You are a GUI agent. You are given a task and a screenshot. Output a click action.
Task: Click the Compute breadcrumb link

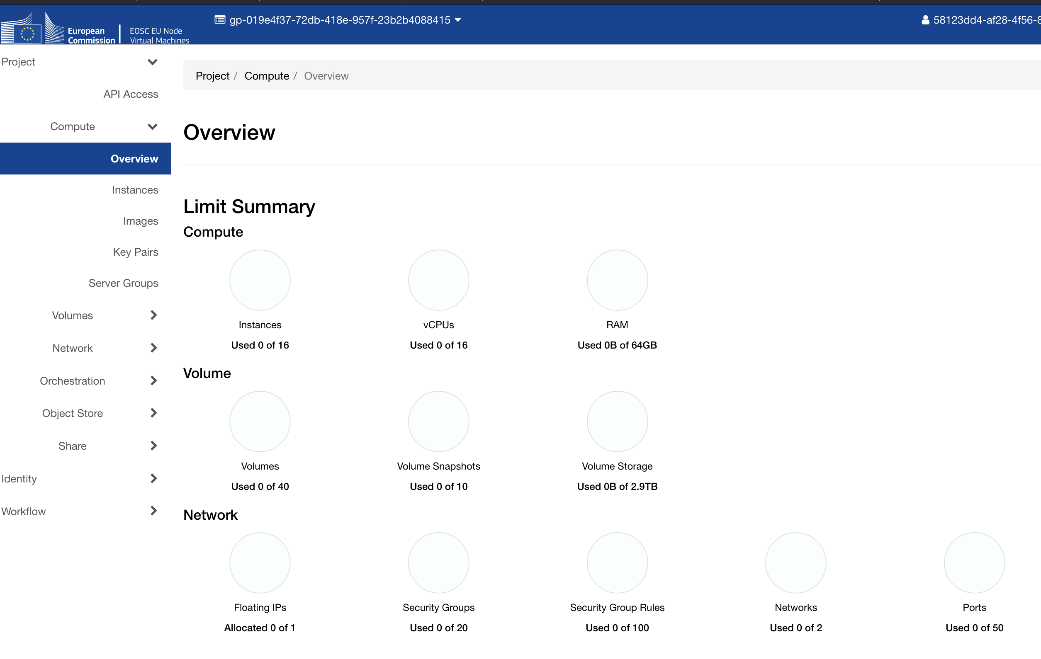267,75
